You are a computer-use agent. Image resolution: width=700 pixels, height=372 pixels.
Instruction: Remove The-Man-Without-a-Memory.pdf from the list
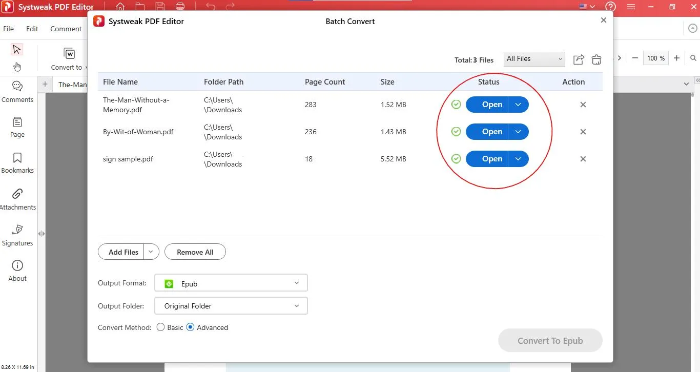(583, 105)
